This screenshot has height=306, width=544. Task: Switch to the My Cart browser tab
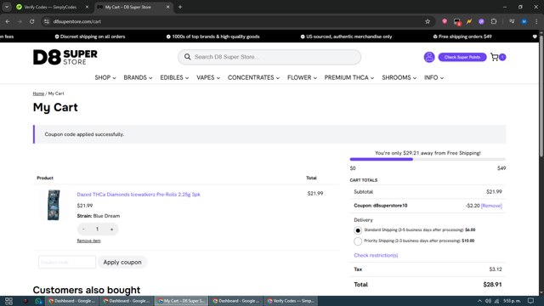[x=133, y=7]
